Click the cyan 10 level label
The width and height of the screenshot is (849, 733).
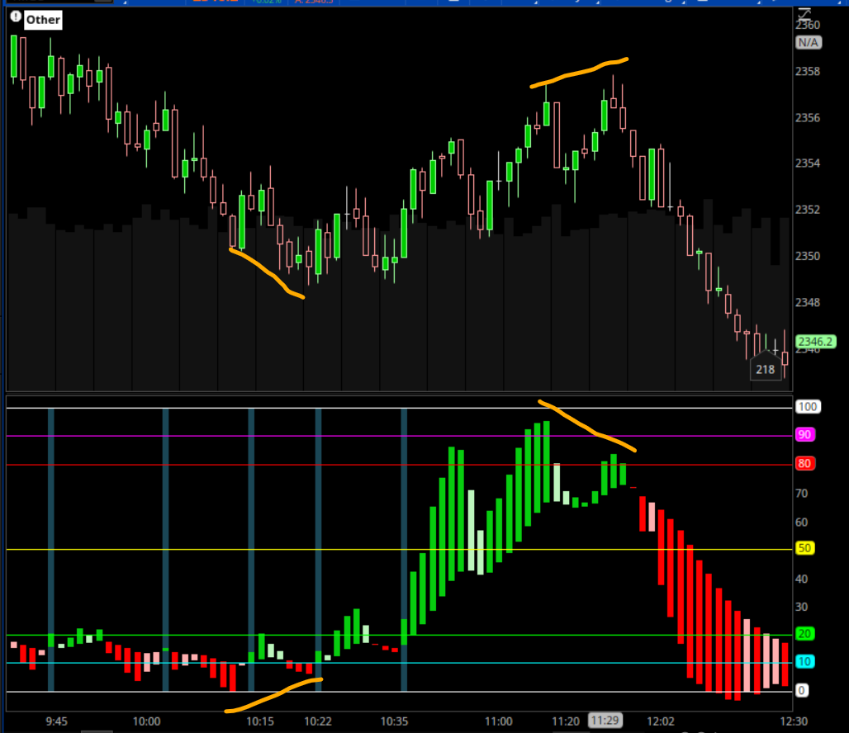pos(804,662)
